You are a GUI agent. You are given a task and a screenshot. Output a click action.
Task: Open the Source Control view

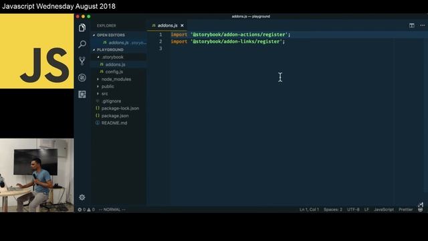click(x=82, y=61)
